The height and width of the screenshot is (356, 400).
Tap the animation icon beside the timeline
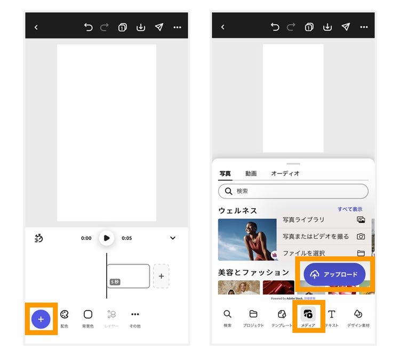point(39,238)
